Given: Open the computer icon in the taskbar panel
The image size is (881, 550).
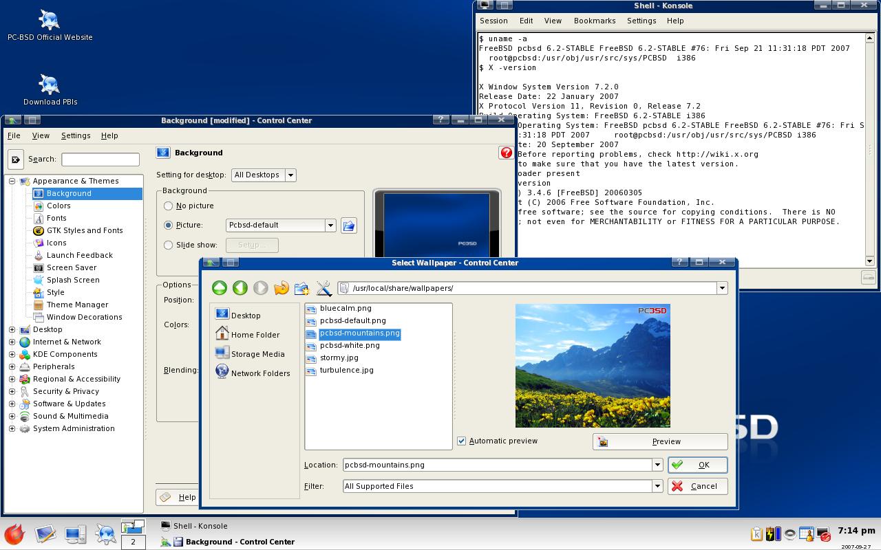Looking at the screenshot, I should (75, 534).
